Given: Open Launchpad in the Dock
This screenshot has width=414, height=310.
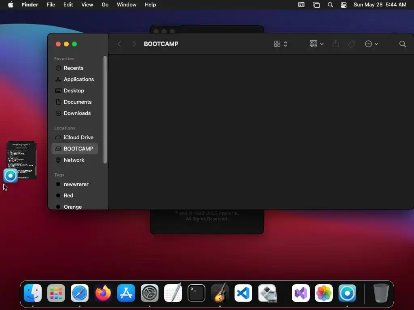Looking at the screenshot, I should [56, 293].
